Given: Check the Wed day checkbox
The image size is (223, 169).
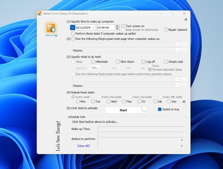Looking at the screenshot, I should point(109,101).
